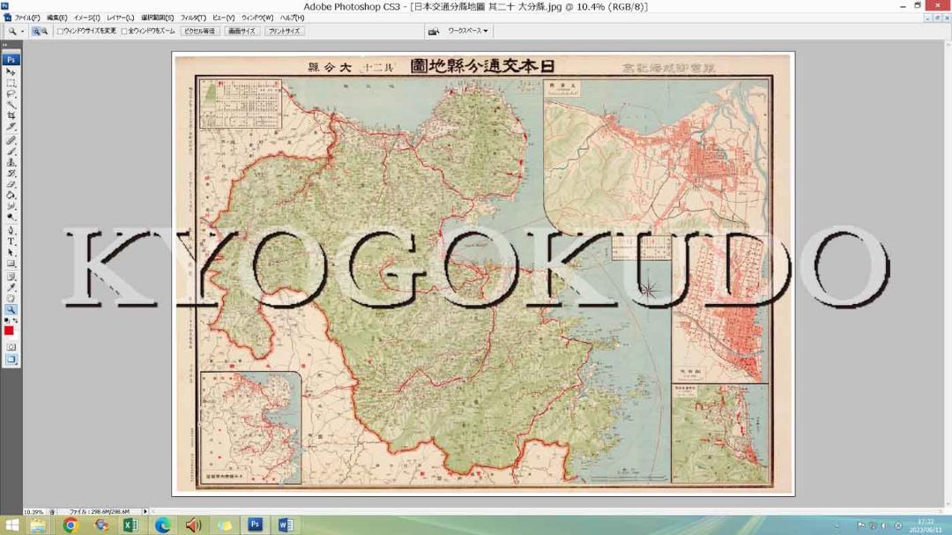The height and width of the screenshot is (535, 952).
Task: Launch Google Chrome from the taskbar
Action: click(x=70, y=525)
